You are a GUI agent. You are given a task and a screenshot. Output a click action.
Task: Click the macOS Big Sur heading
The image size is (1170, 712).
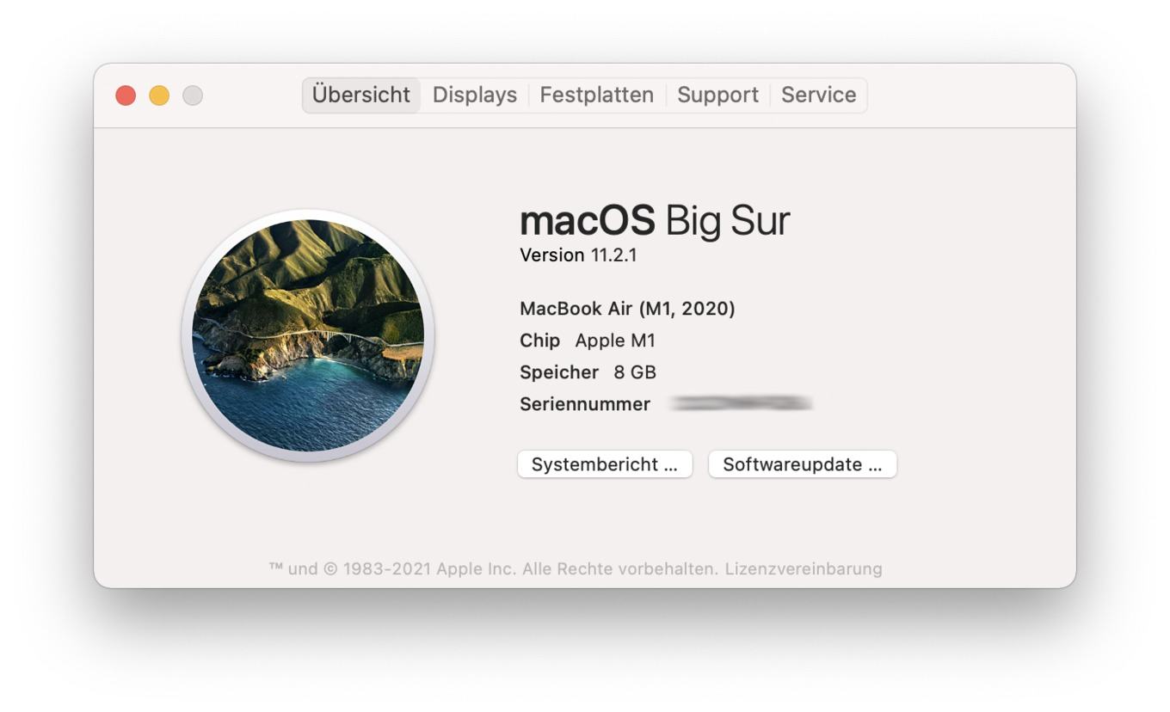tap(655, 221)
